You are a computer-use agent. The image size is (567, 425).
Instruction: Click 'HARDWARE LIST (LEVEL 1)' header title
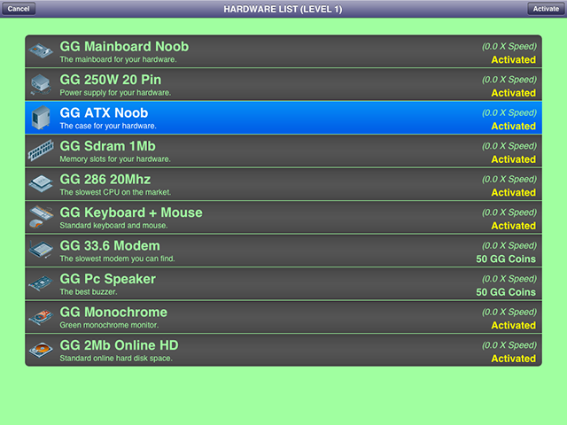click(x=283, y=9)
